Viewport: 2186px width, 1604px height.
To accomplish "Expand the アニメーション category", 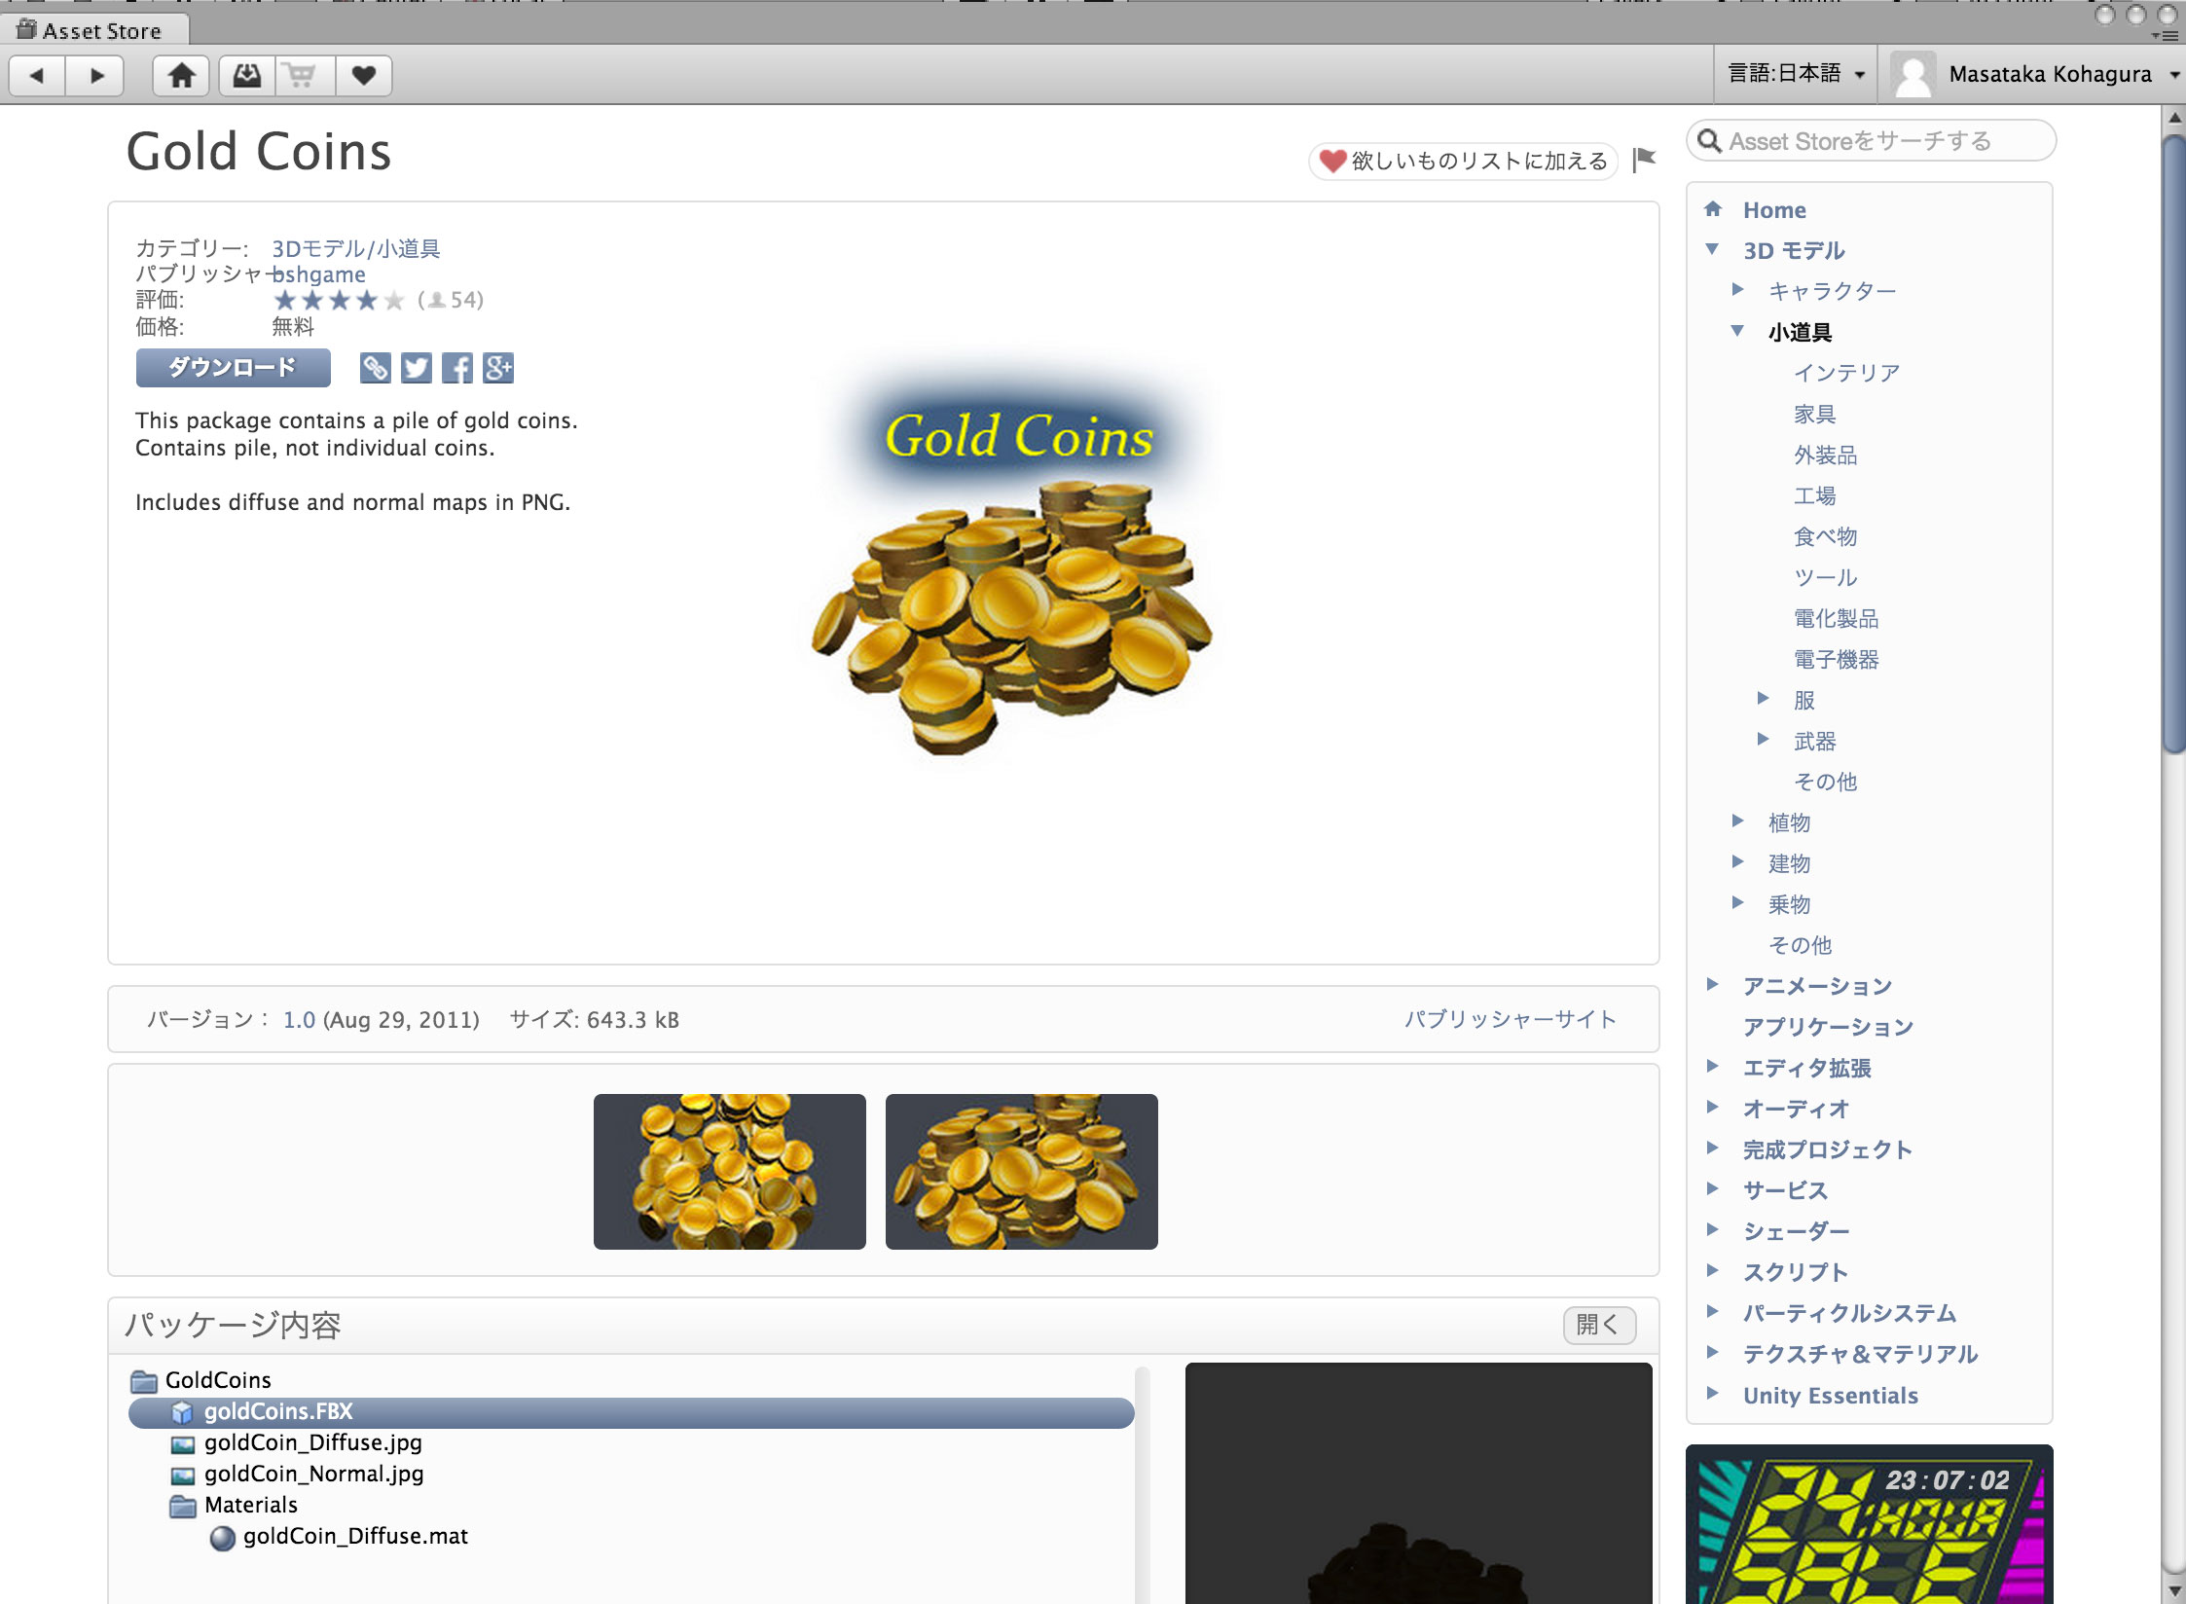I will tap(1712, 984).
